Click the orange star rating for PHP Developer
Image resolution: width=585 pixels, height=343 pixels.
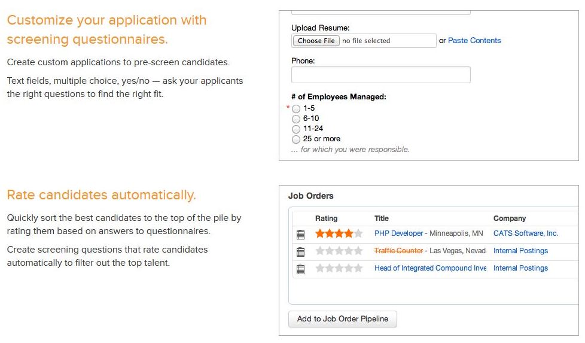pos(339,233)
